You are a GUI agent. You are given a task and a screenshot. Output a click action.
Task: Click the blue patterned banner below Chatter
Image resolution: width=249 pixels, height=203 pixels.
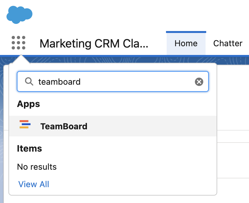pos(230,60)
